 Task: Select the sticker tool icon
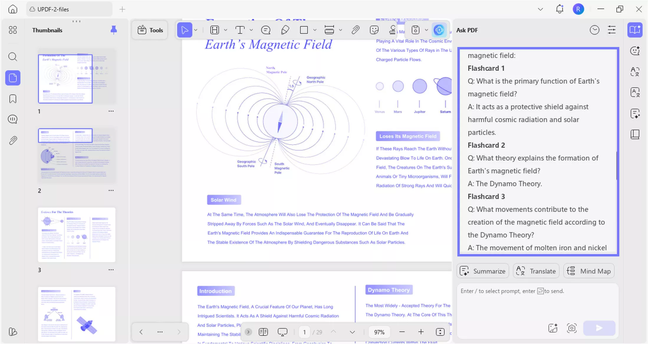[x=374, y=30]
